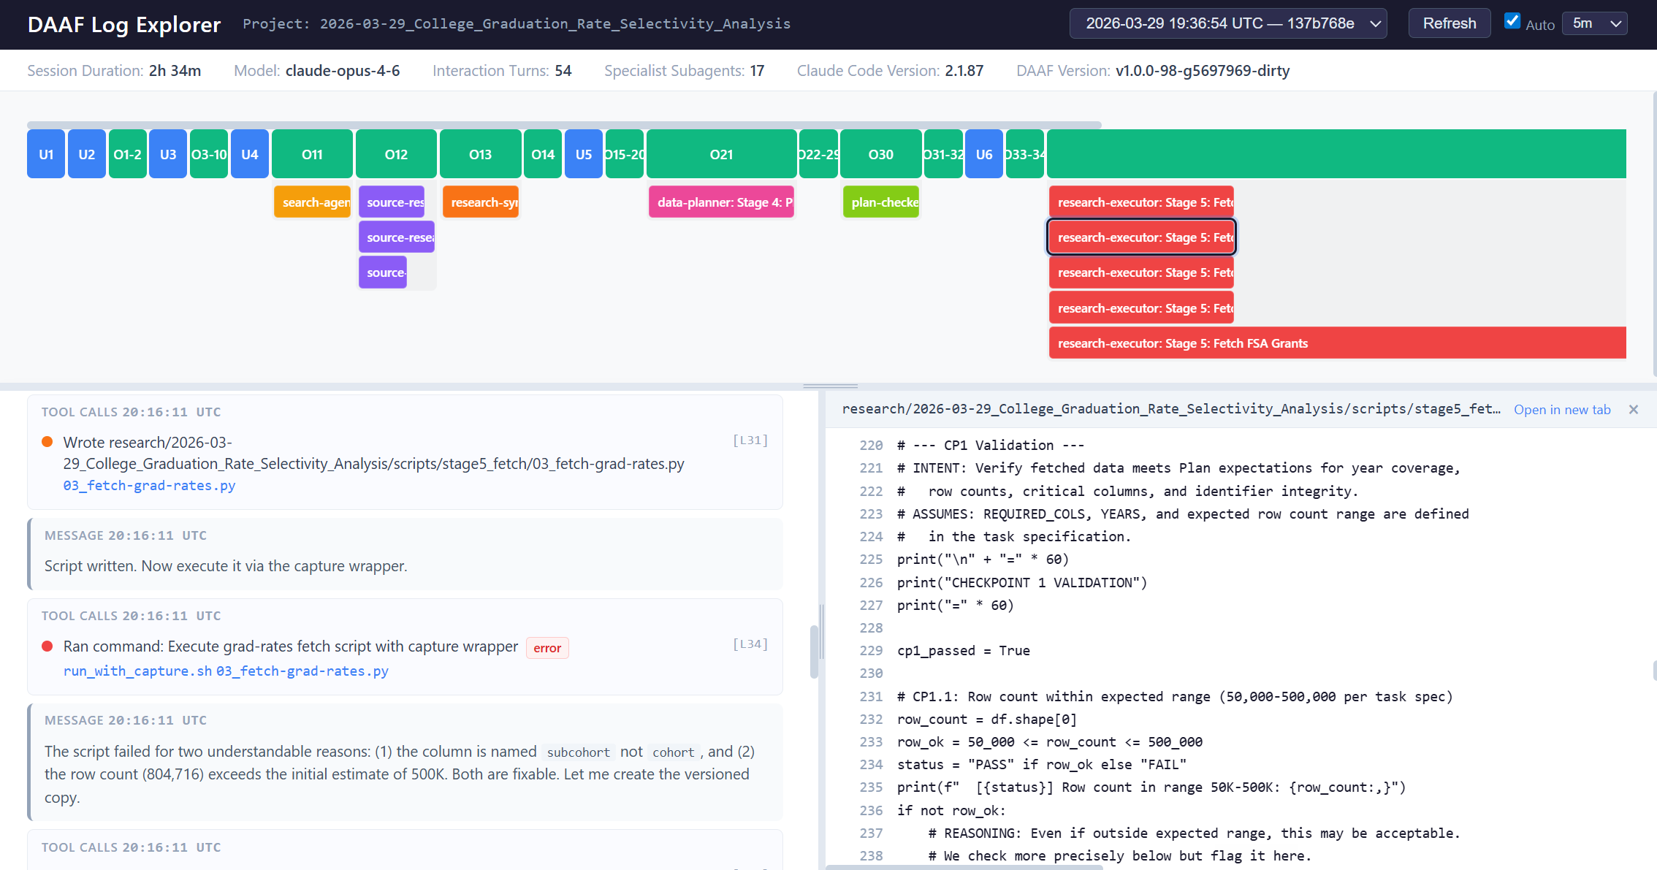Select the U6 timeline block

984,154
